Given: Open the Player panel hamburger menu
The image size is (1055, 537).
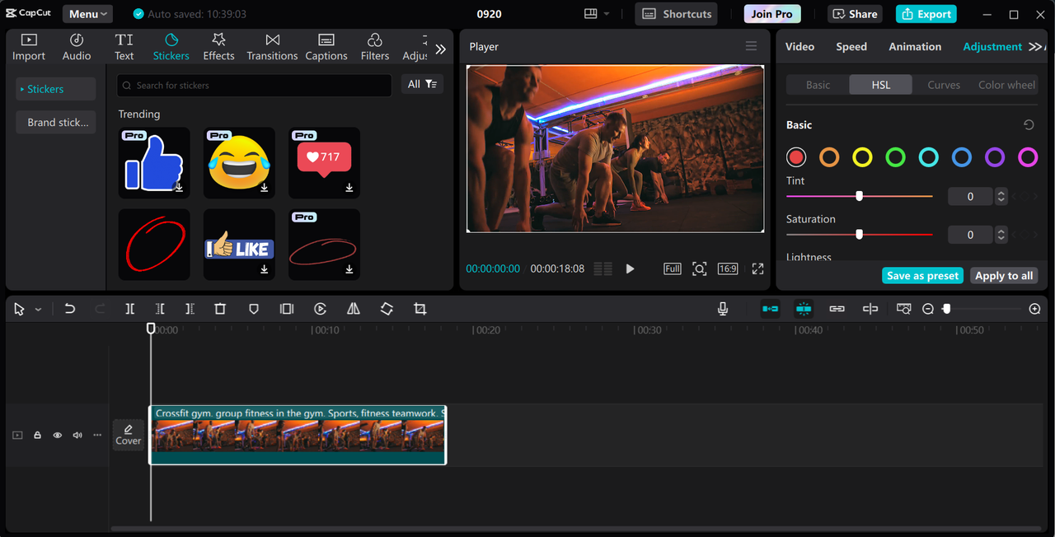Looking at the screenshot, I should click(x=751, y=46).
